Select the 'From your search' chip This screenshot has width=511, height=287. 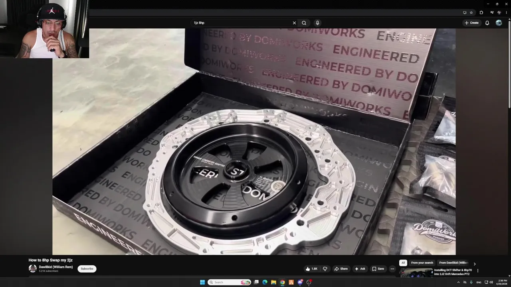coord(422,263)
